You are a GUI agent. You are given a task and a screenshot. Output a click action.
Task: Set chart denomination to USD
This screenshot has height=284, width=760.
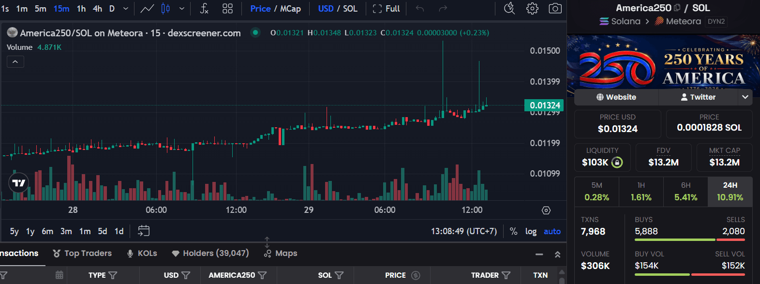pos(326,9)
